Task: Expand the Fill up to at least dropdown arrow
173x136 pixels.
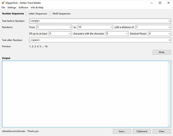Action: [x=69, y=34]
